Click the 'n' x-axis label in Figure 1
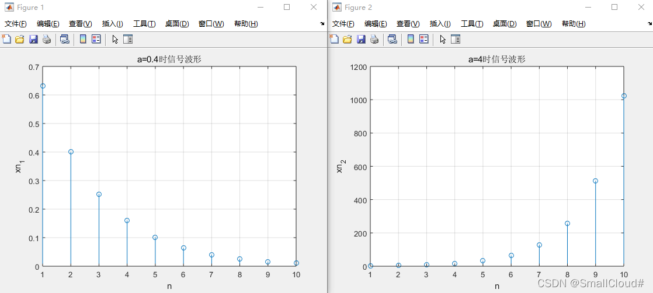This screenshot has width=653, height=293. coord(169,286)
